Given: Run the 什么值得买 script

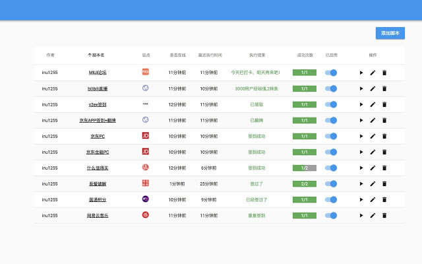Looking at the screenshot, I should (x=361, y=168).
